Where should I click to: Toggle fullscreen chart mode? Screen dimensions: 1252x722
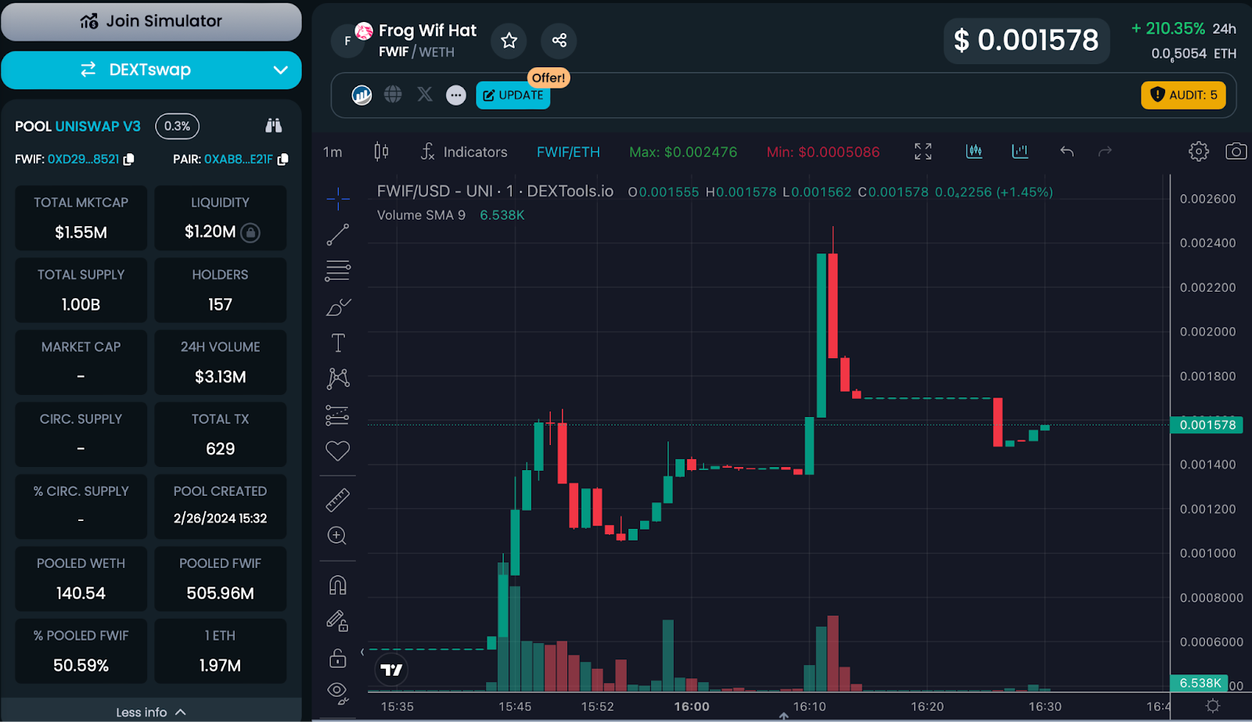923,152
